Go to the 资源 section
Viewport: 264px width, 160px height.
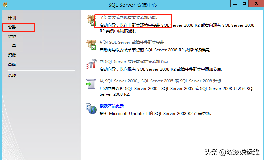tap(12, 55)
